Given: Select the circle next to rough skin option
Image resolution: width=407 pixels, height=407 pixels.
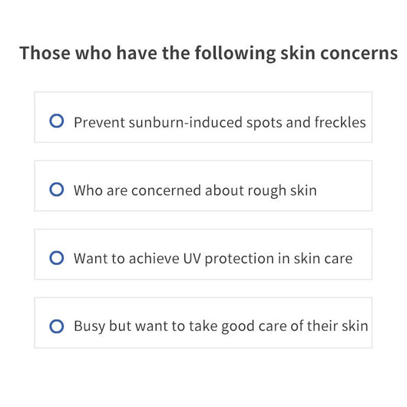Looking at the screenshot, I should pos(57,189).
